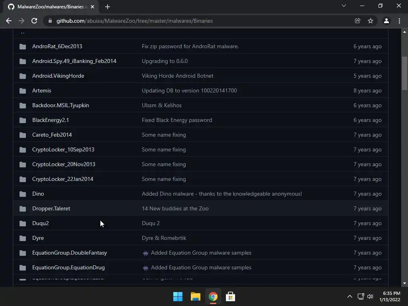Reload the GitHub page
This screenshot has width=408, height=306.
coord(34,21)
